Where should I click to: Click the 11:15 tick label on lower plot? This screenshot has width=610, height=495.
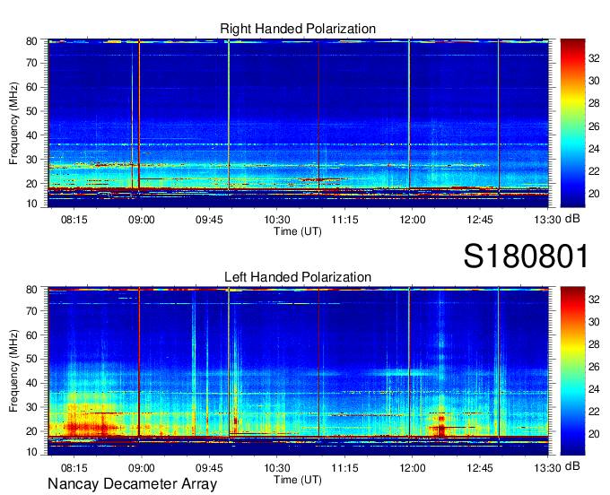344,468
